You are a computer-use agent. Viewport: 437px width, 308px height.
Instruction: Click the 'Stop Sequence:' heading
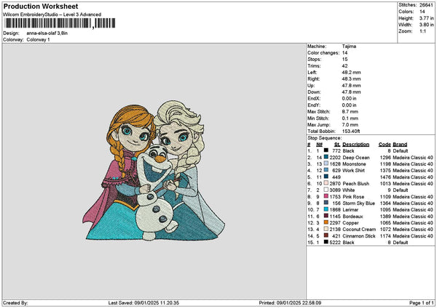324,138
